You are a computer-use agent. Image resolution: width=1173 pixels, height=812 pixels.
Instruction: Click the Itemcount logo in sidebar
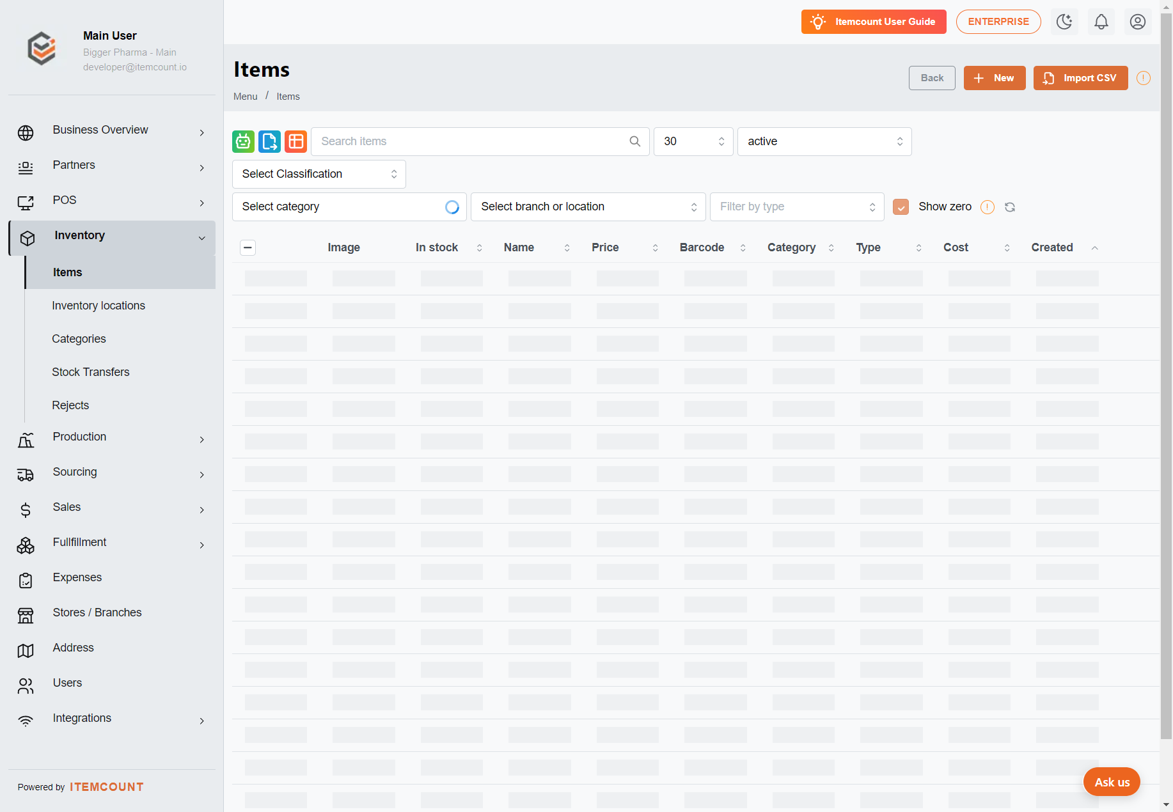42,49
